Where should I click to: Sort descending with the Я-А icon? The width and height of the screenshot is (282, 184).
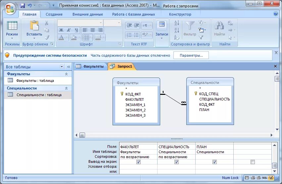pyautogui.click(x=177, y=30)
